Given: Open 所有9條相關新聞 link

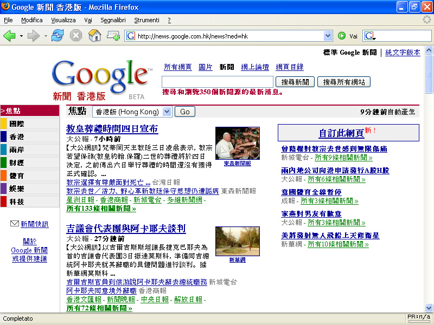Looking at the screenshot, I should click(x=343, y=158).
